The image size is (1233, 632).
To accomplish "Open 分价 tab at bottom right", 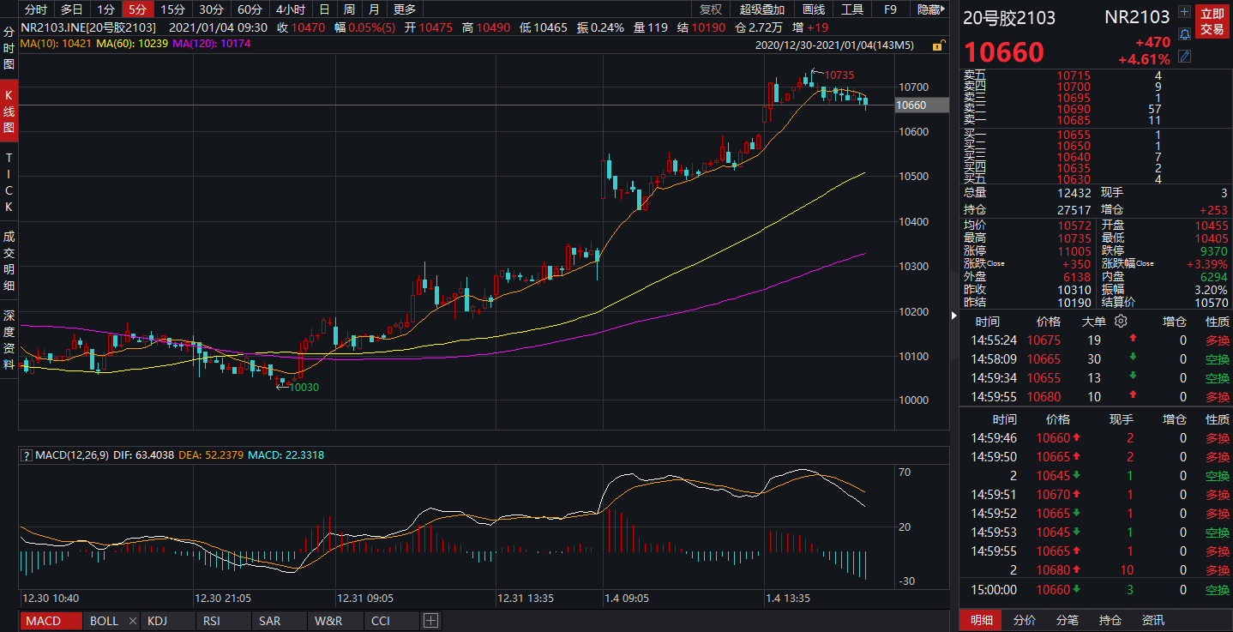I will click(x=1025, y=620).
